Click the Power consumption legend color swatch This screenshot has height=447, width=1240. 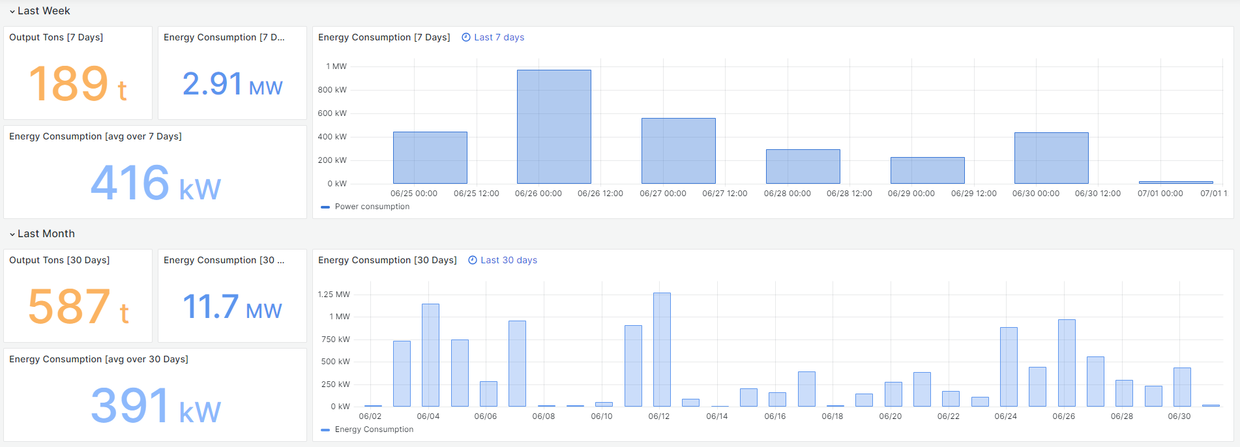pos(325,207)
